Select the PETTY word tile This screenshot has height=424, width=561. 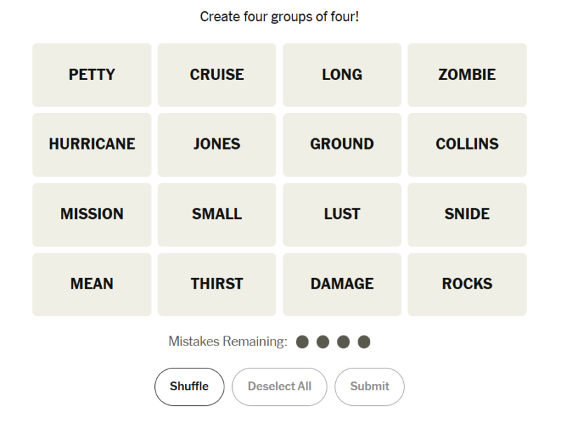click(92, 74)
